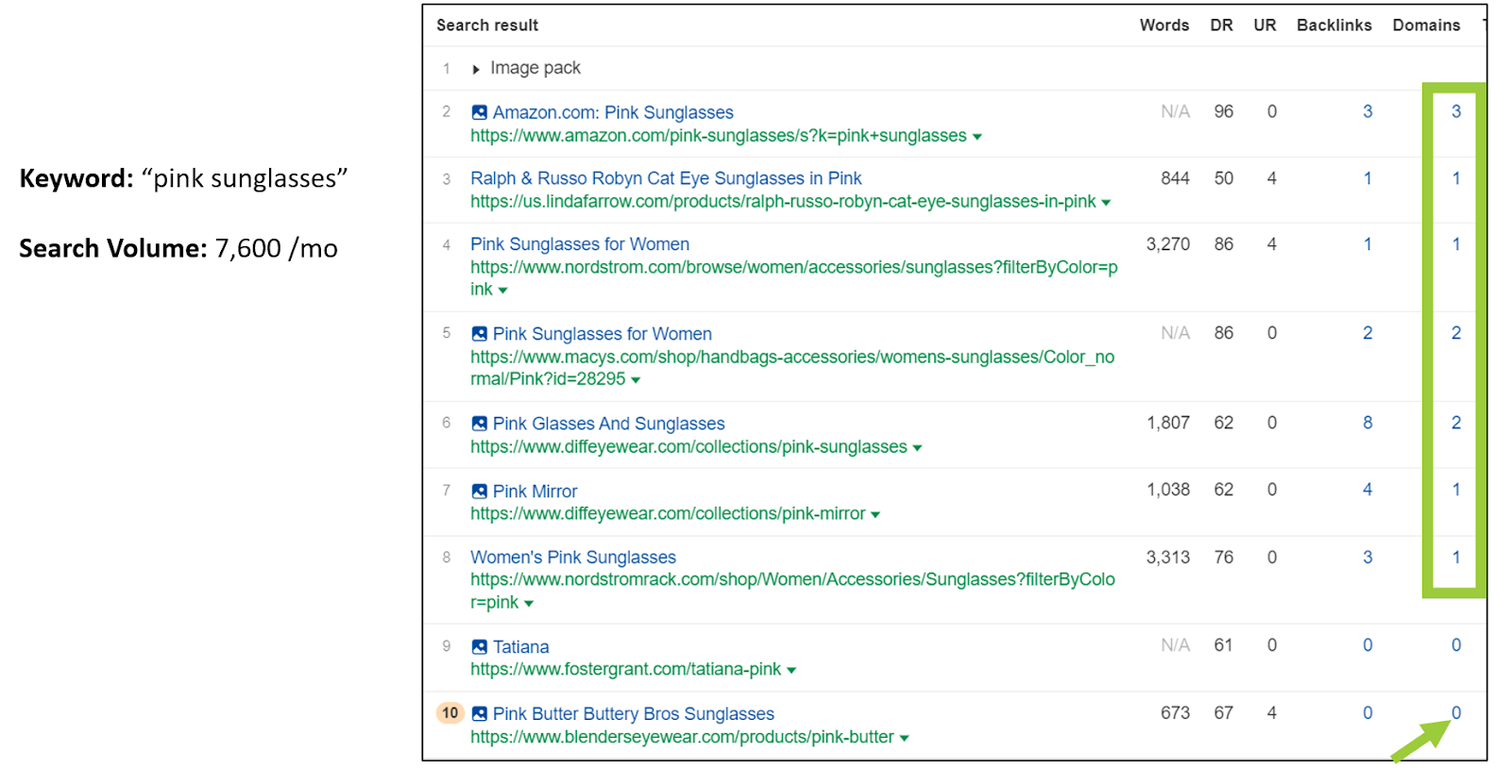Click image icon next to Pink Sunglasses for Women Macy's result

(x=479, y=334)
